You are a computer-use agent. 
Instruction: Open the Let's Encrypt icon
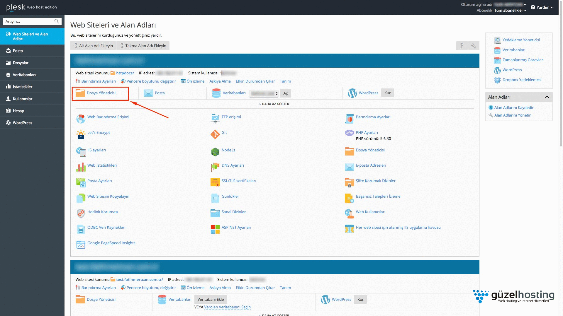[81, 134]
